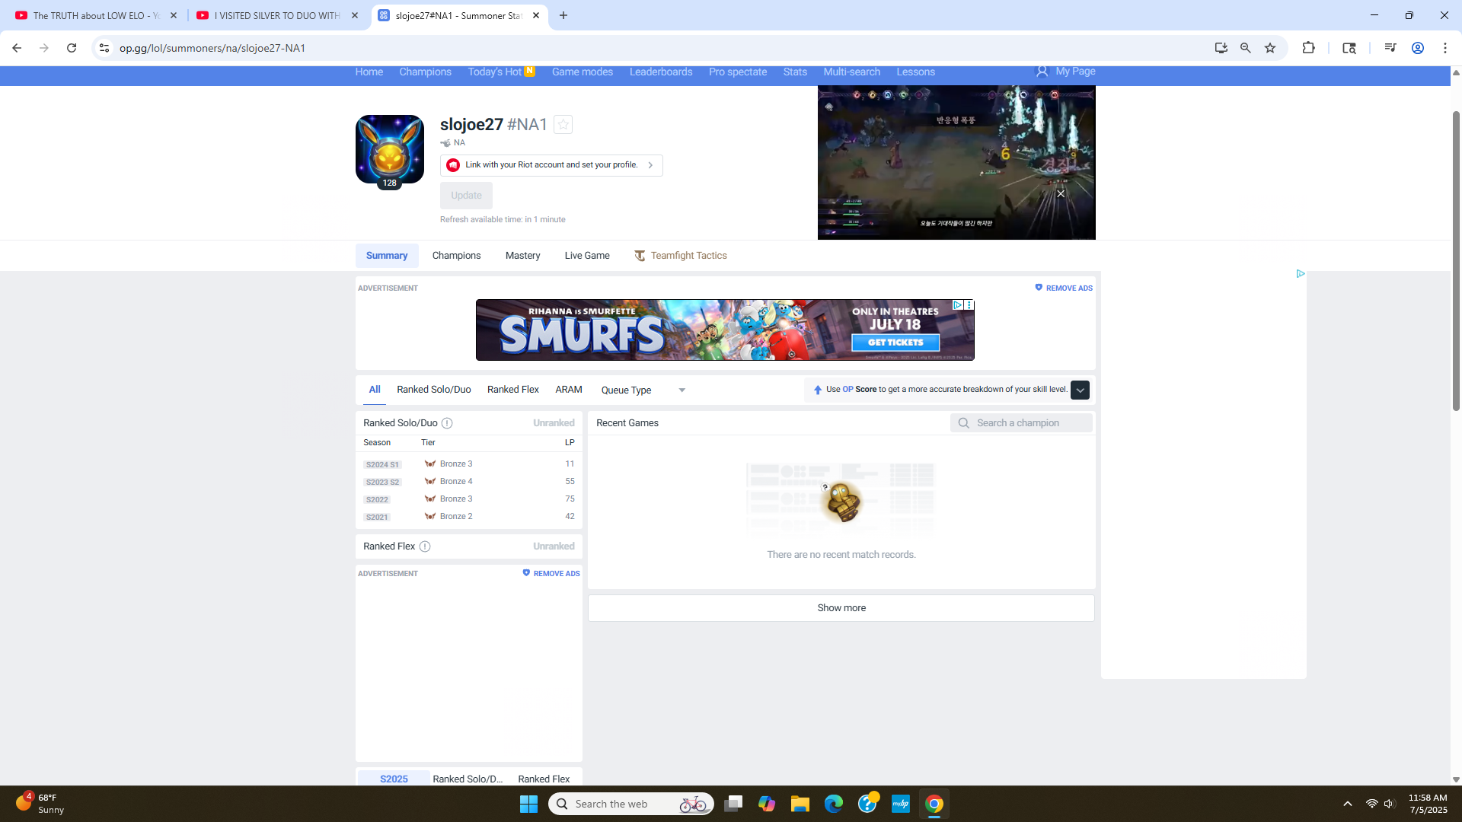Open Queue Type dropdown
1462x822 pixels.
[643, 390]
